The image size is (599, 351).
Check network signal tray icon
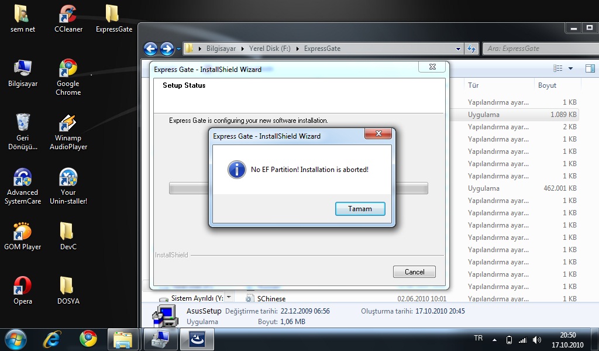pyautogui.click(x=522, y=339)
